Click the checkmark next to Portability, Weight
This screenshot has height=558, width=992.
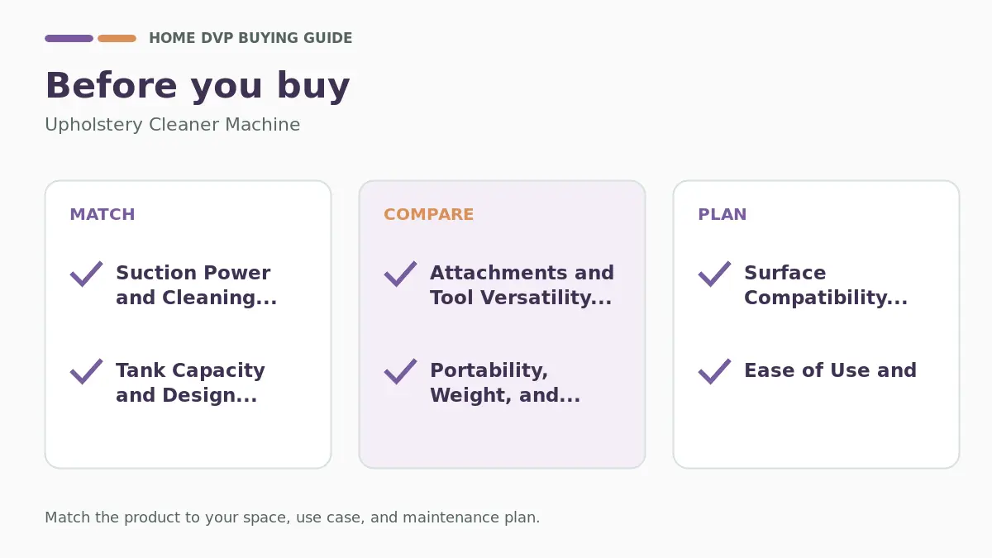tap(400, 371)
